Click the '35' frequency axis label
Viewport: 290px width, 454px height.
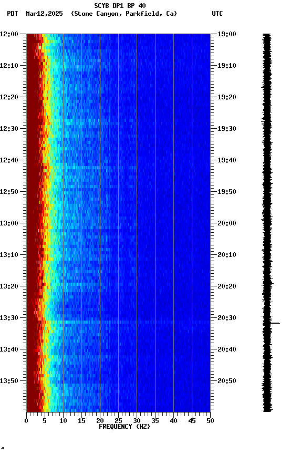pos(155,421)
